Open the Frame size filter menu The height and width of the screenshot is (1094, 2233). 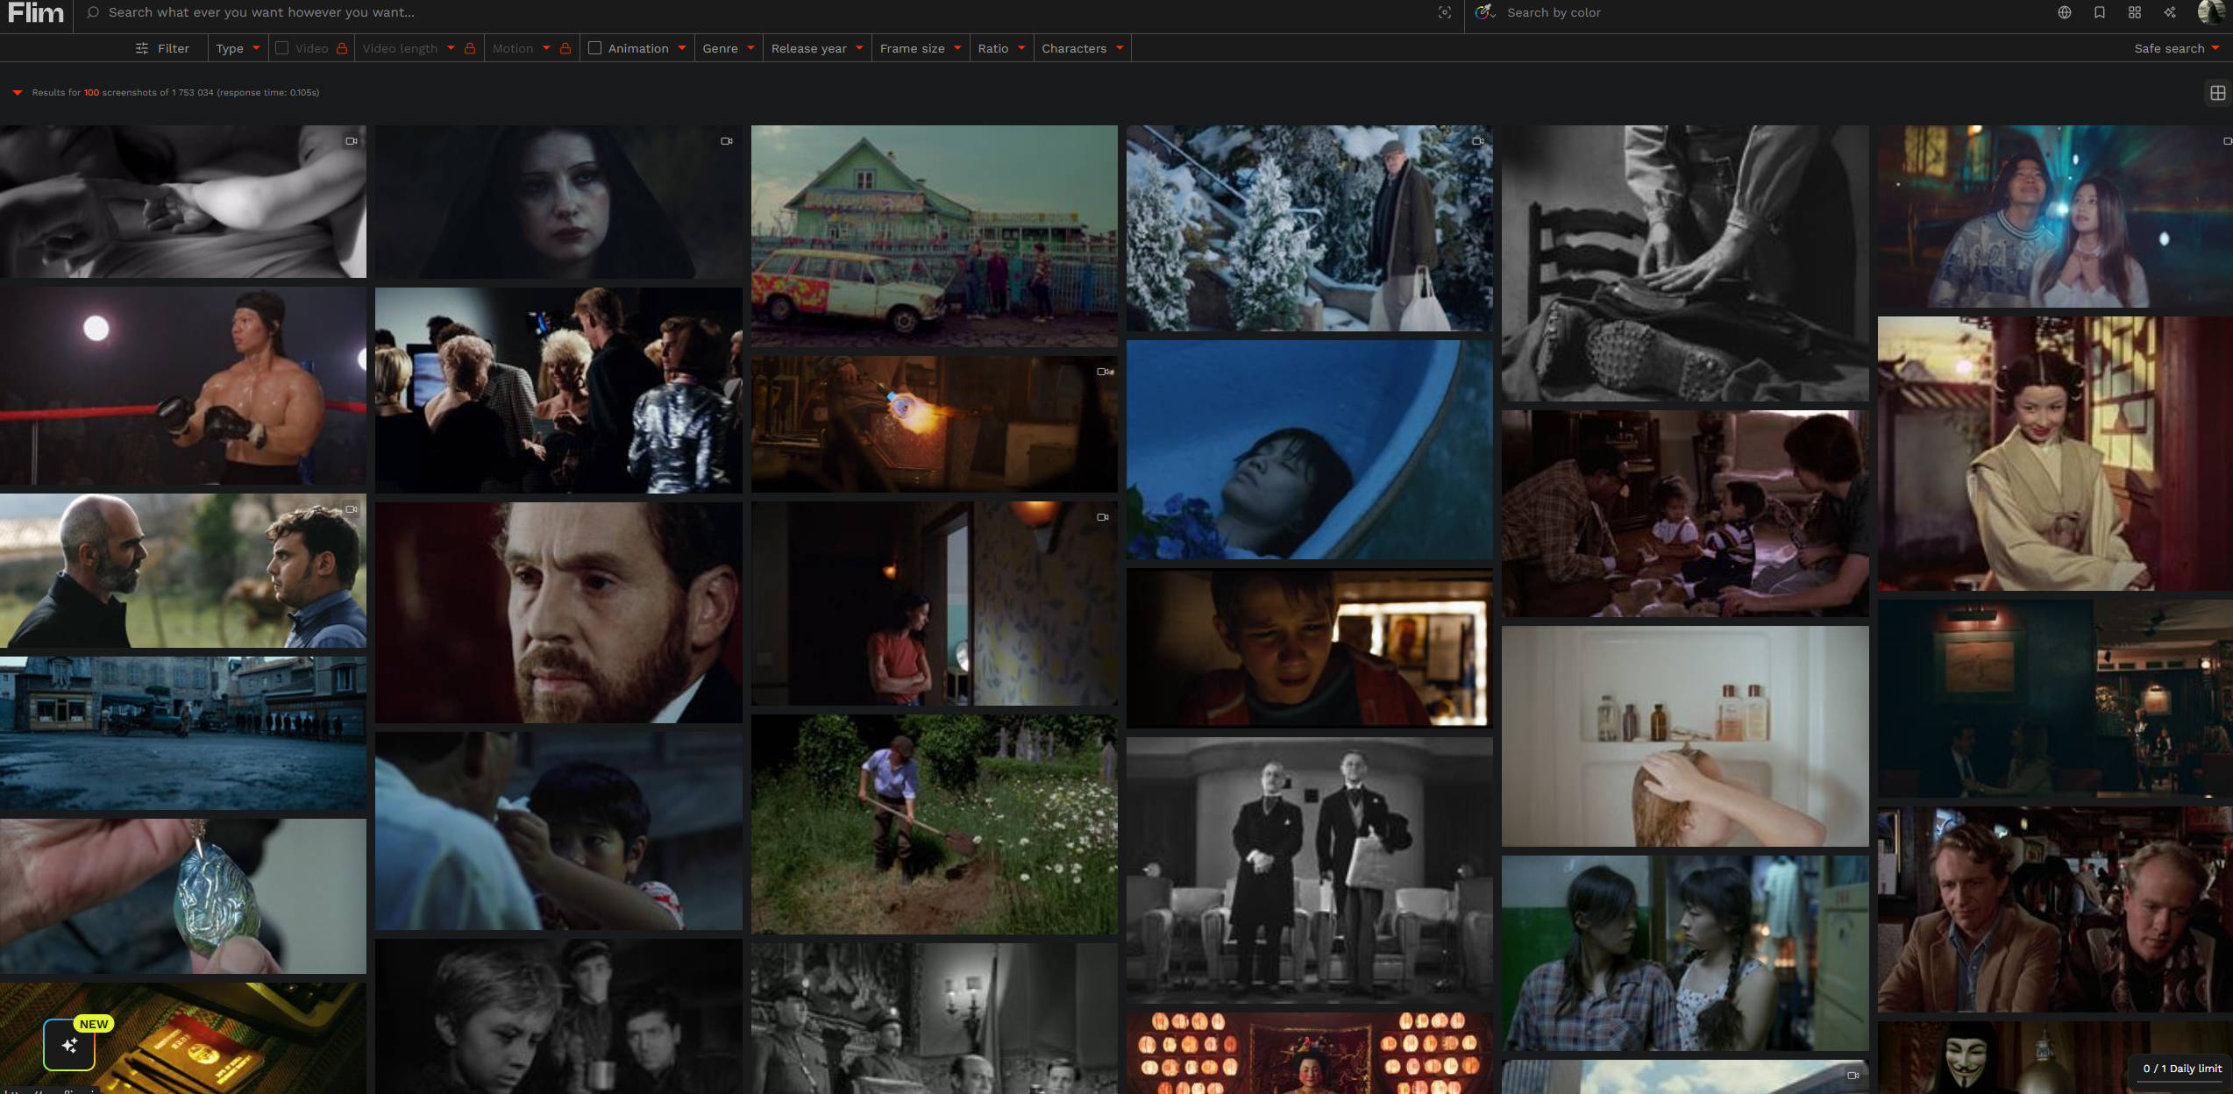[x=920, y=48]
